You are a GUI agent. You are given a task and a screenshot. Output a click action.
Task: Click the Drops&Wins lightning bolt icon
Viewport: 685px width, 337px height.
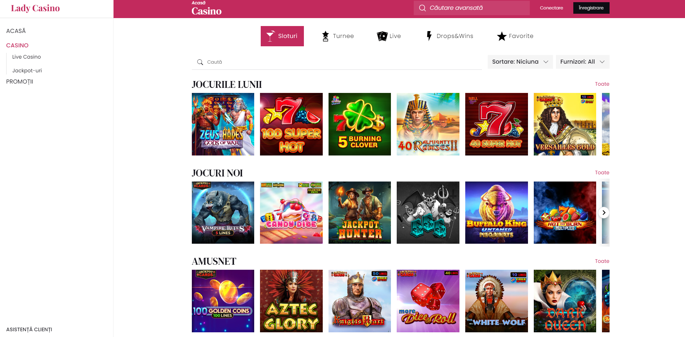tap(429, 36)
